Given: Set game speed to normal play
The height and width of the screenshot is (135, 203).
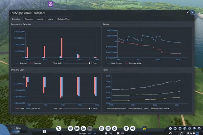Looking at the screenshot, I should point(191,133).
